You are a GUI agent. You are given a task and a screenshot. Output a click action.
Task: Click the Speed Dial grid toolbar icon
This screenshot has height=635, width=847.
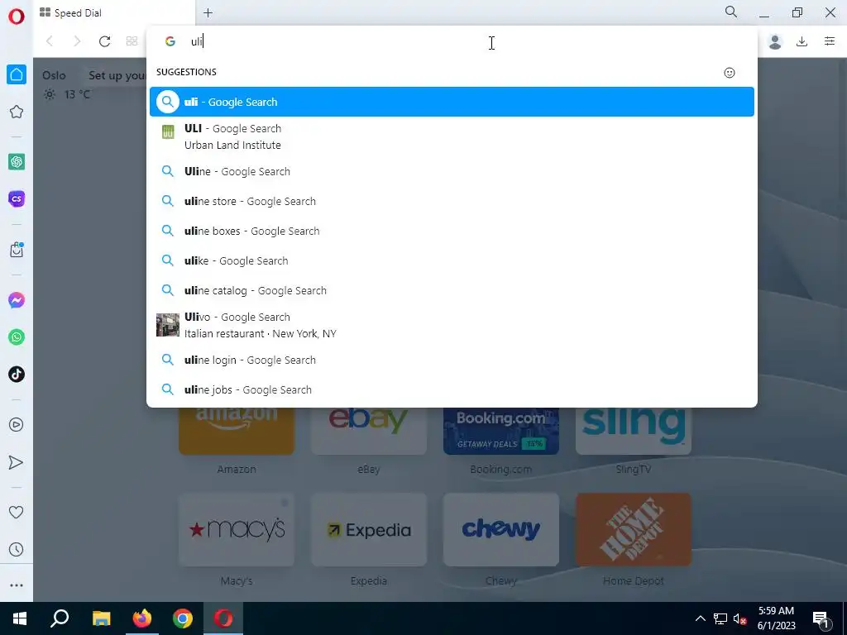click(x=132, y=41)
